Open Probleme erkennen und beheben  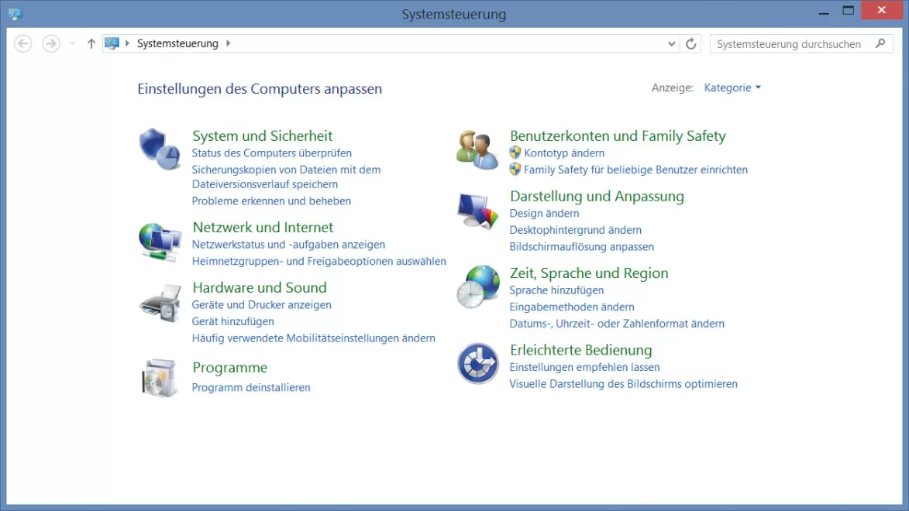(271, 201)
